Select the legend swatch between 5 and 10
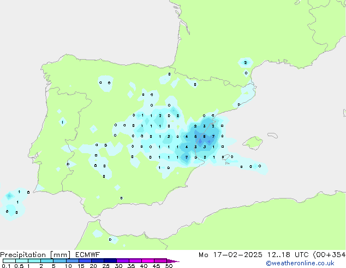The width and height of the screenshot is (346, 268). [59, 261]
